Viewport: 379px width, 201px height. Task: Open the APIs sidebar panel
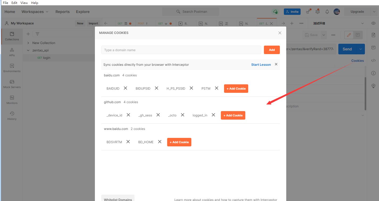pos(12,52)
